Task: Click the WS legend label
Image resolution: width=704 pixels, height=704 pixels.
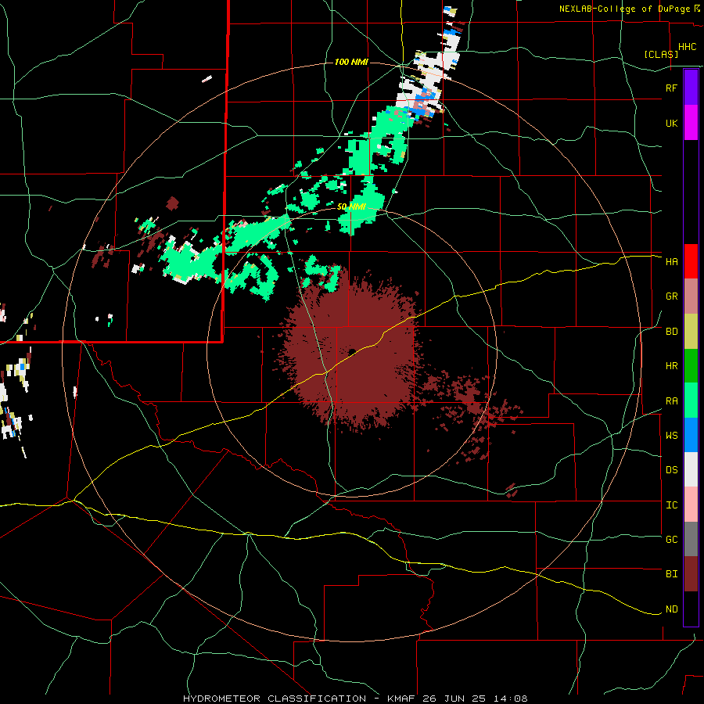Action: 672,436
